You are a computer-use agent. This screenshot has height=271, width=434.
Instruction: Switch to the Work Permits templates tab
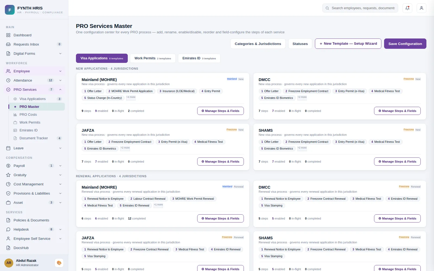pos(153,58)
